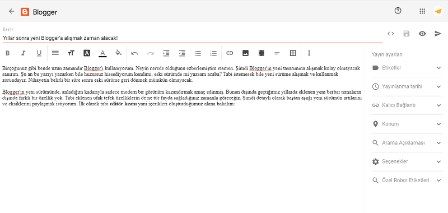Insert an image

[x=245, y=53]
